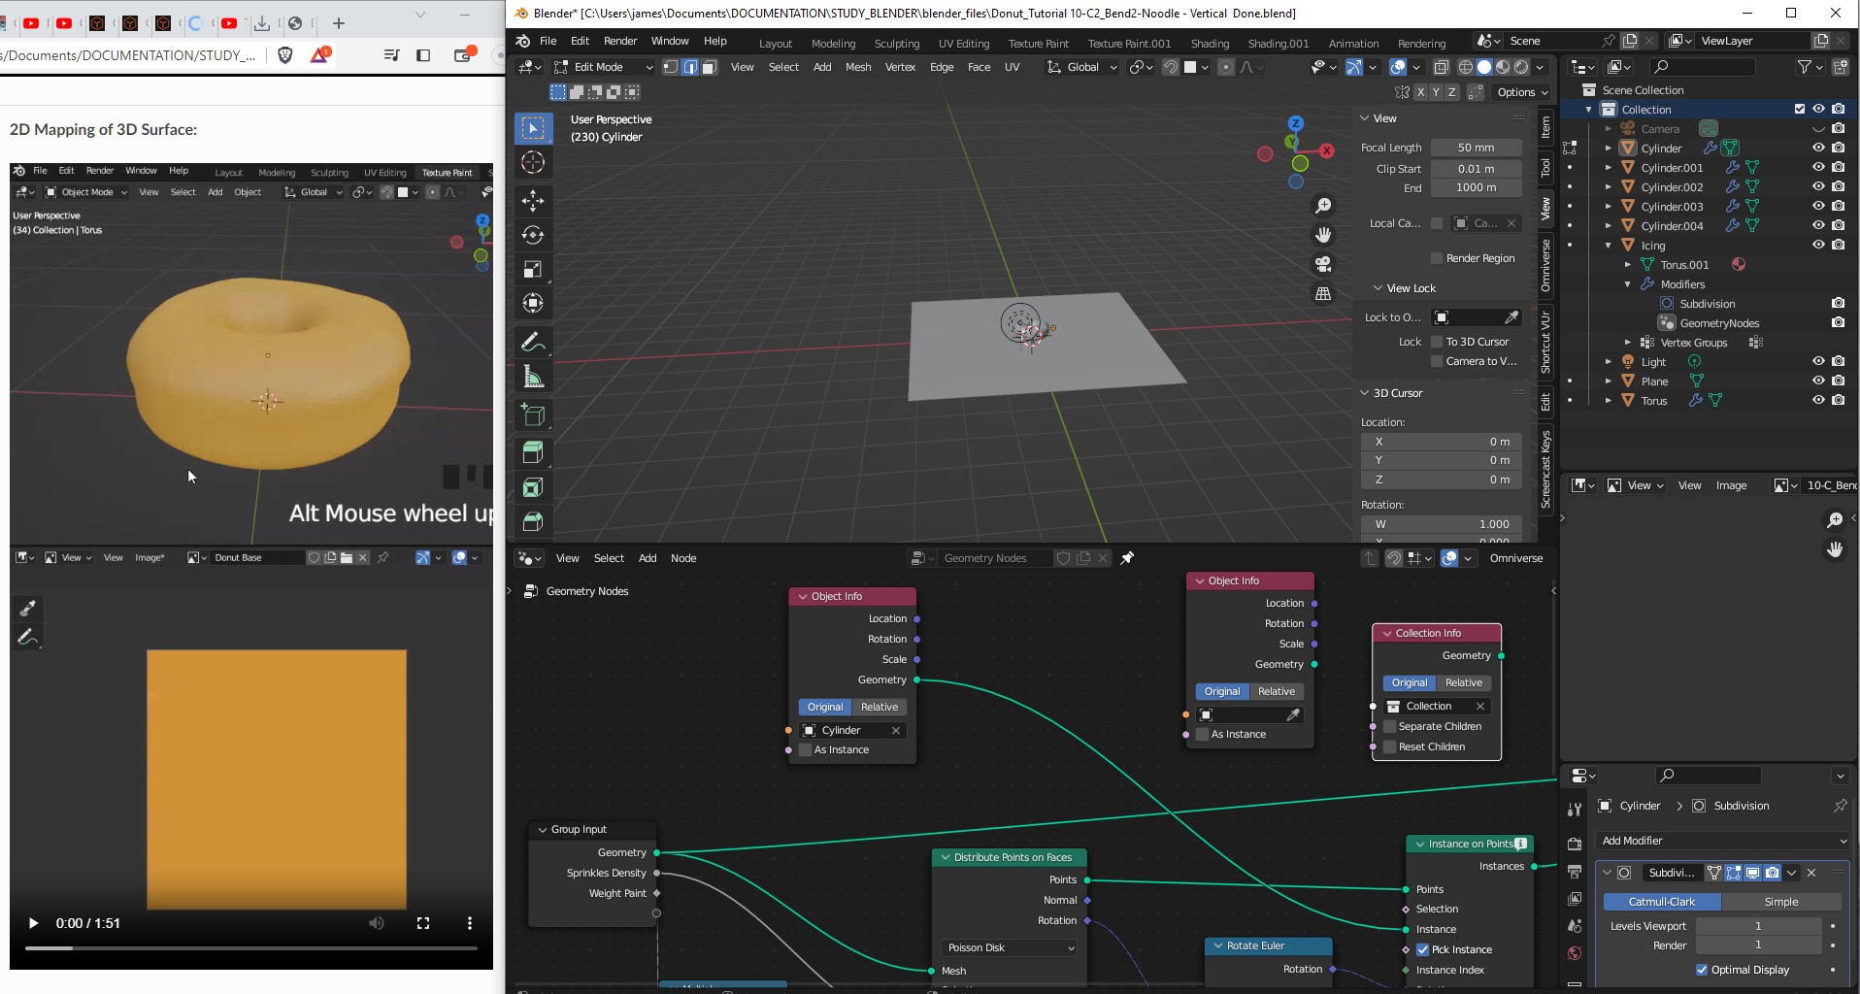Select the Rotate tool in Blender toolbar
The image size is (1860, 994).
coord(533,235)
